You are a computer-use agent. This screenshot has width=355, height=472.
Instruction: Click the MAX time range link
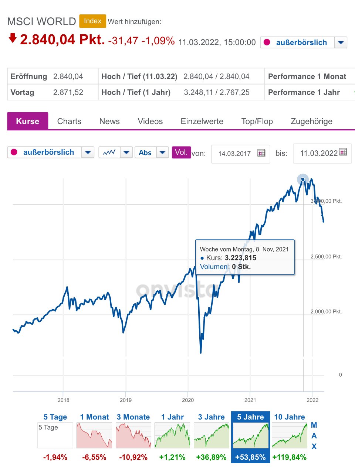point(314,436)
